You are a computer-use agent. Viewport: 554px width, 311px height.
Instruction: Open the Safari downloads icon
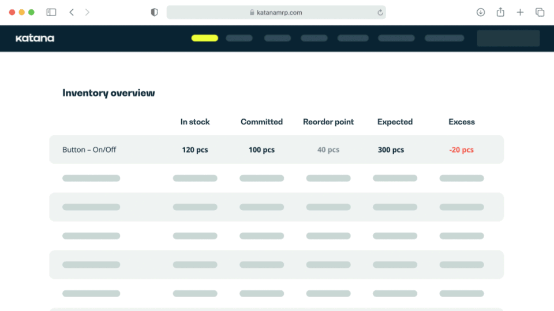point(481,12)
